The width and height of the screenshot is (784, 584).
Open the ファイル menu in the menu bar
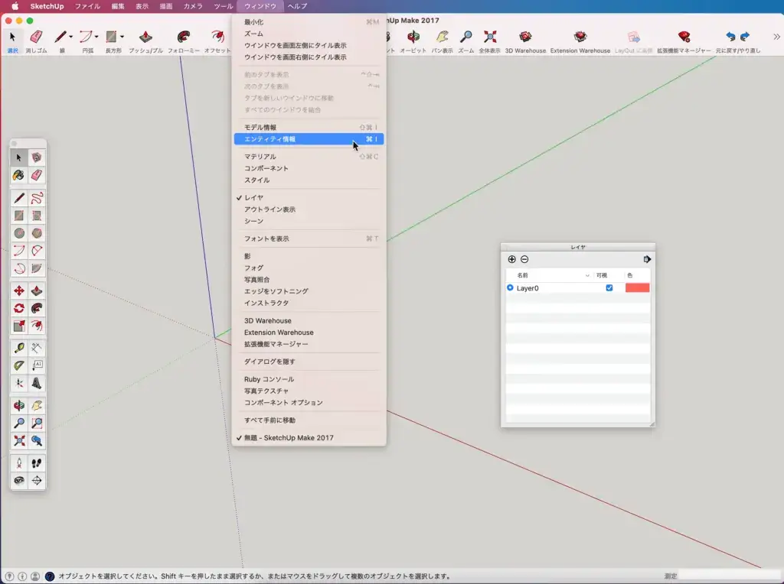[87, 6]
